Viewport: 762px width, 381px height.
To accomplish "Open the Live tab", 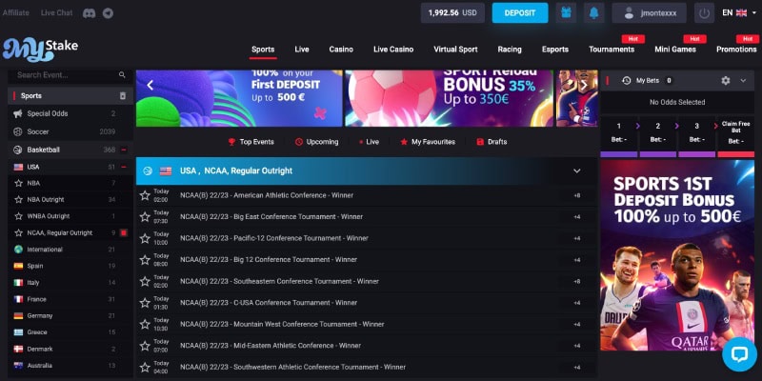I will [302, 50].
